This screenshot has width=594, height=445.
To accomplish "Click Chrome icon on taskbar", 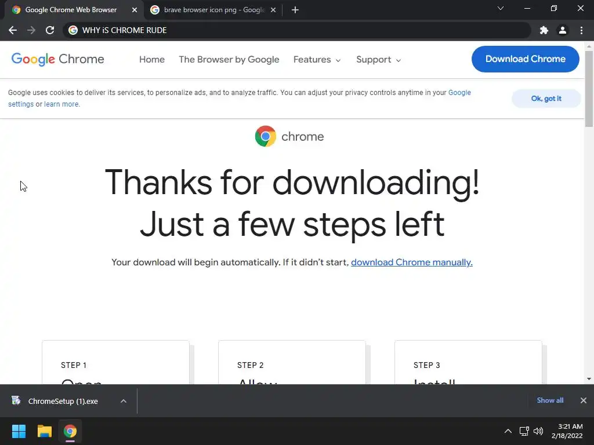I will 70,431.
